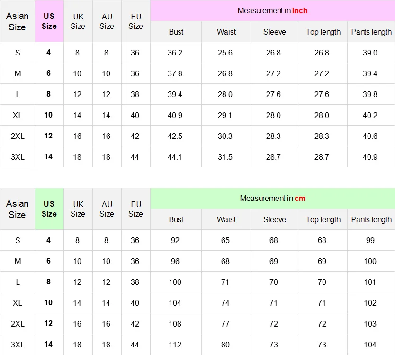Image resolution: width=395 pixels, height=355 pixels.
Task: Select bust value 37.8 for size M
Action: pyautogui.click(x=175, y=73)
